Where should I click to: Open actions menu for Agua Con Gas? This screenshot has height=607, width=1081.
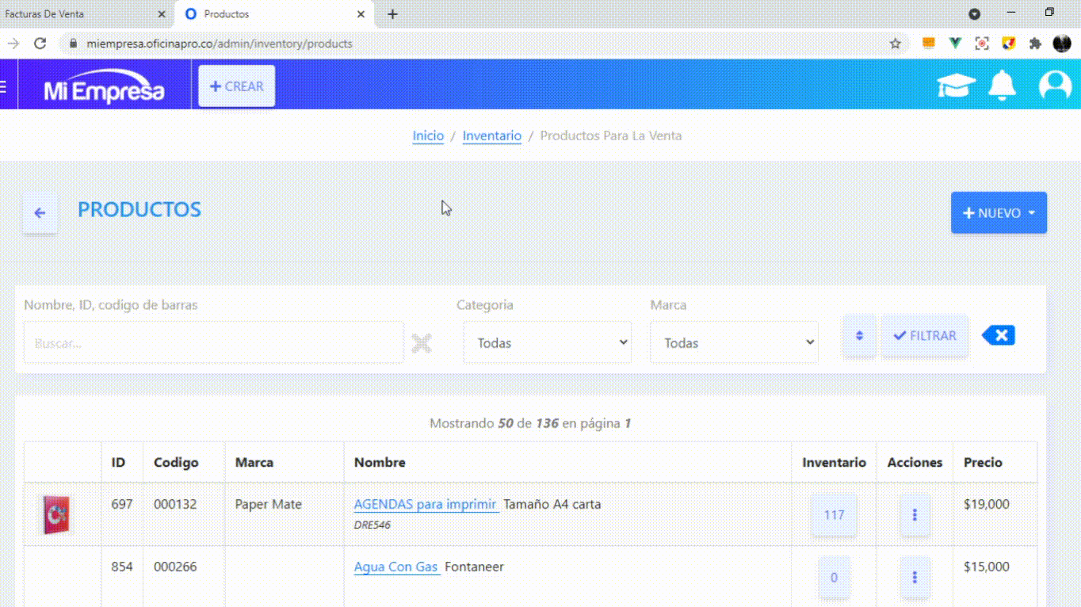(x=915, y=578)
